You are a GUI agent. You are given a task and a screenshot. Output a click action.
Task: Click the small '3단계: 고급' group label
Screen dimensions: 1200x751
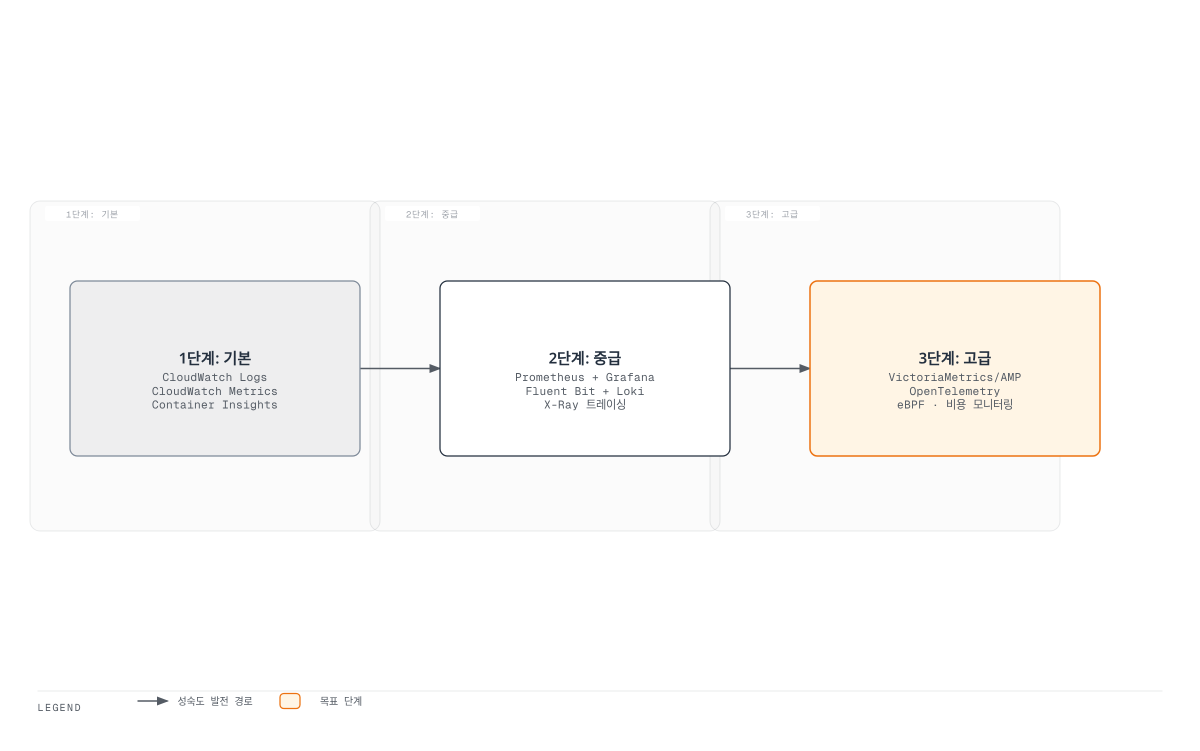[x=772, y=214]
